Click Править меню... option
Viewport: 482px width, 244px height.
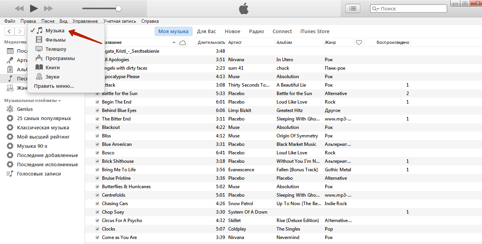[54, 86]
